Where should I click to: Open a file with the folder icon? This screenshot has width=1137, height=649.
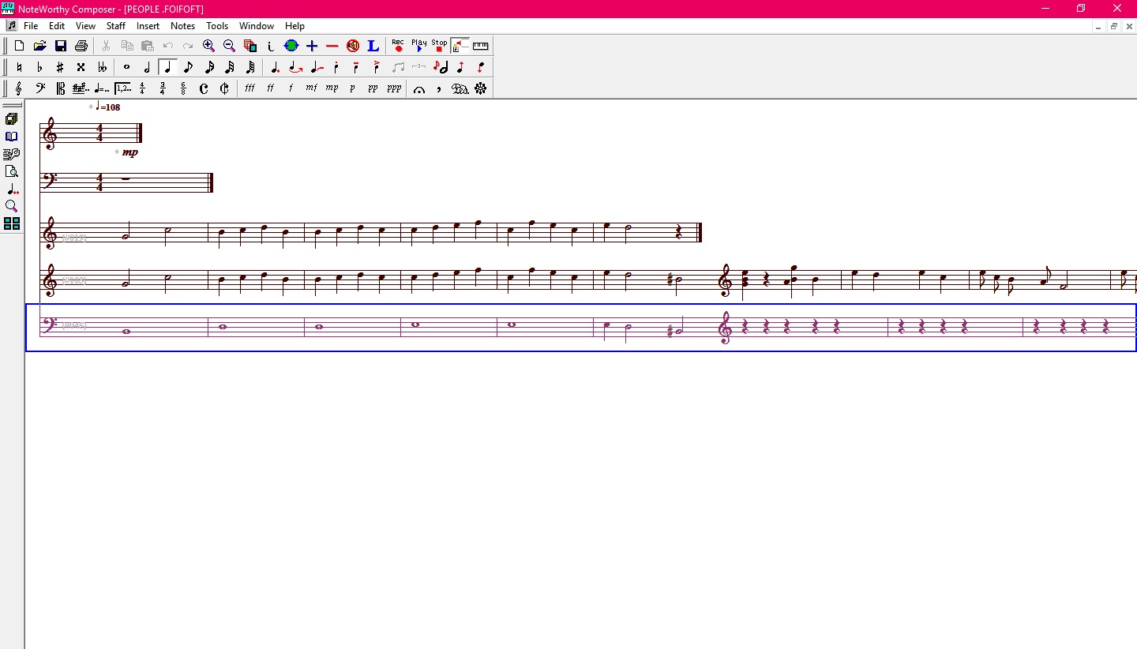[39, 46]
